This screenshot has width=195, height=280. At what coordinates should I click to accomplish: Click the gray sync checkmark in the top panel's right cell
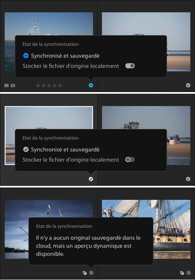coord(188,85)
